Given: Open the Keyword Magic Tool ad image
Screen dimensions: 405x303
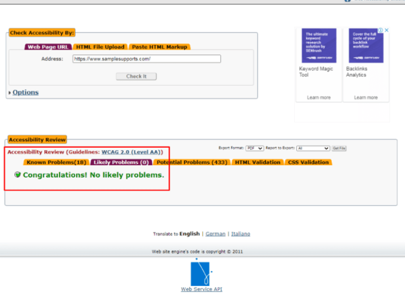Looking at the screenshot, I should tap(319, 45).
